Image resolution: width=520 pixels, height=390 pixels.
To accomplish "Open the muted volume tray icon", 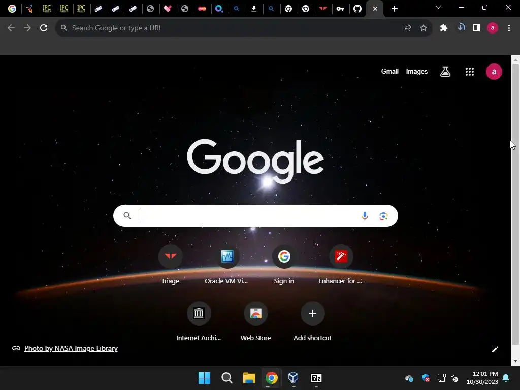I will click(454, 378).
